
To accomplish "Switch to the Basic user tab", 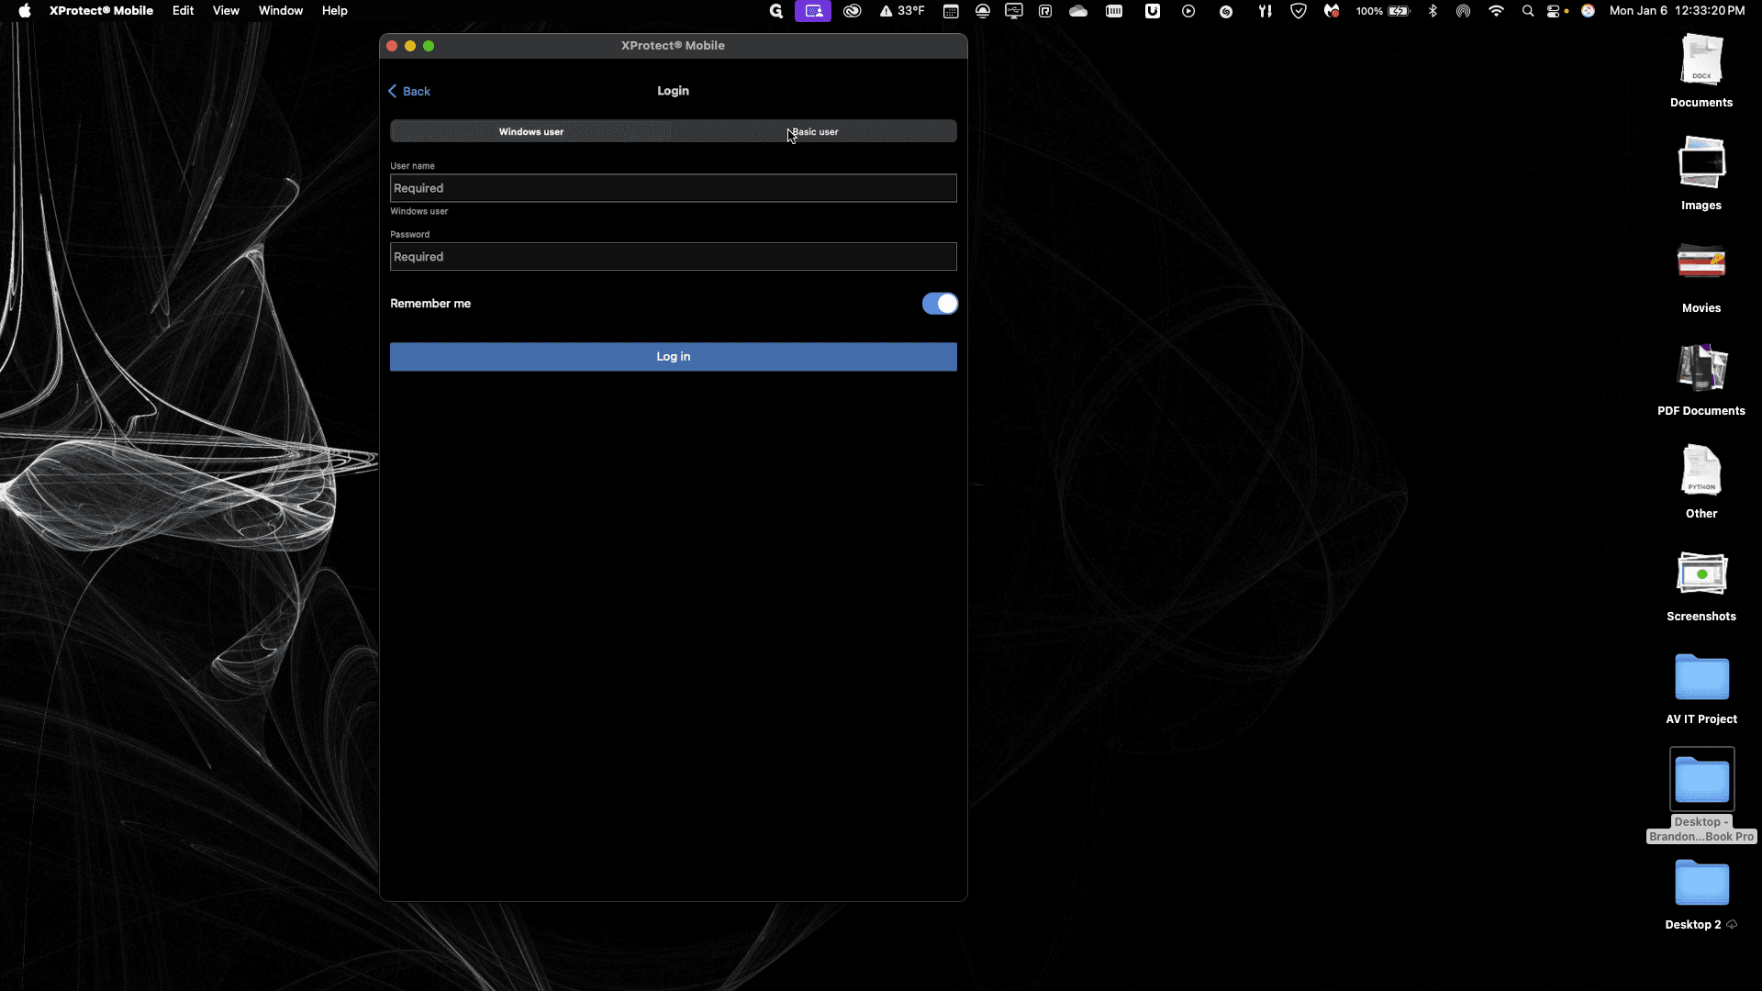I will pyautogui.click(x=815, y=132).
